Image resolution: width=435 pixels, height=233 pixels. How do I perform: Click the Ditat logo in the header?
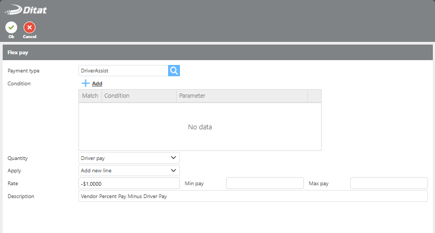click(x=27, y=9)
